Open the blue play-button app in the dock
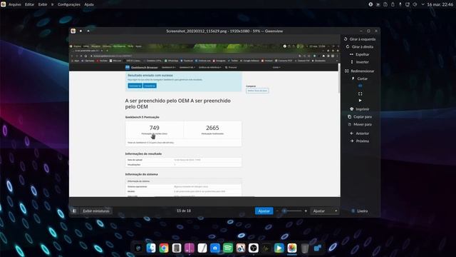Viewport: 456px width, 257px height. (x=279, y=248)
